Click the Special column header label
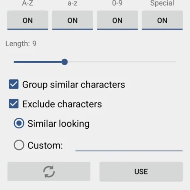 click(x=162, y=3)
